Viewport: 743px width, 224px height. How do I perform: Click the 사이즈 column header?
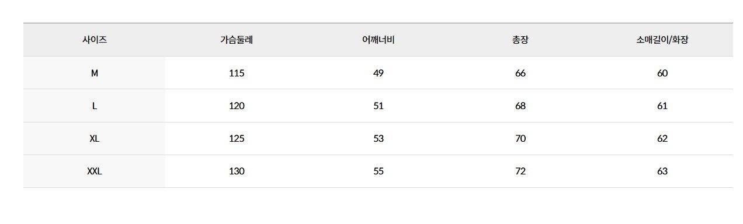[95, 40]
